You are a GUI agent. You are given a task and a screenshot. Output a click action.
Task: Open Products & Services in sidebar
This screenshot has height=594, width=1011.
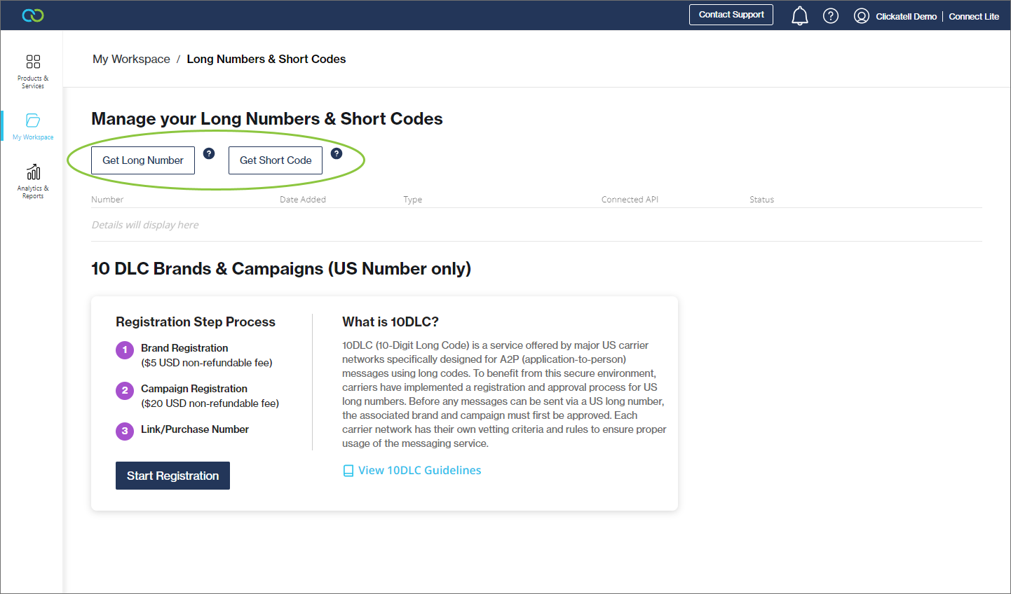33,71
